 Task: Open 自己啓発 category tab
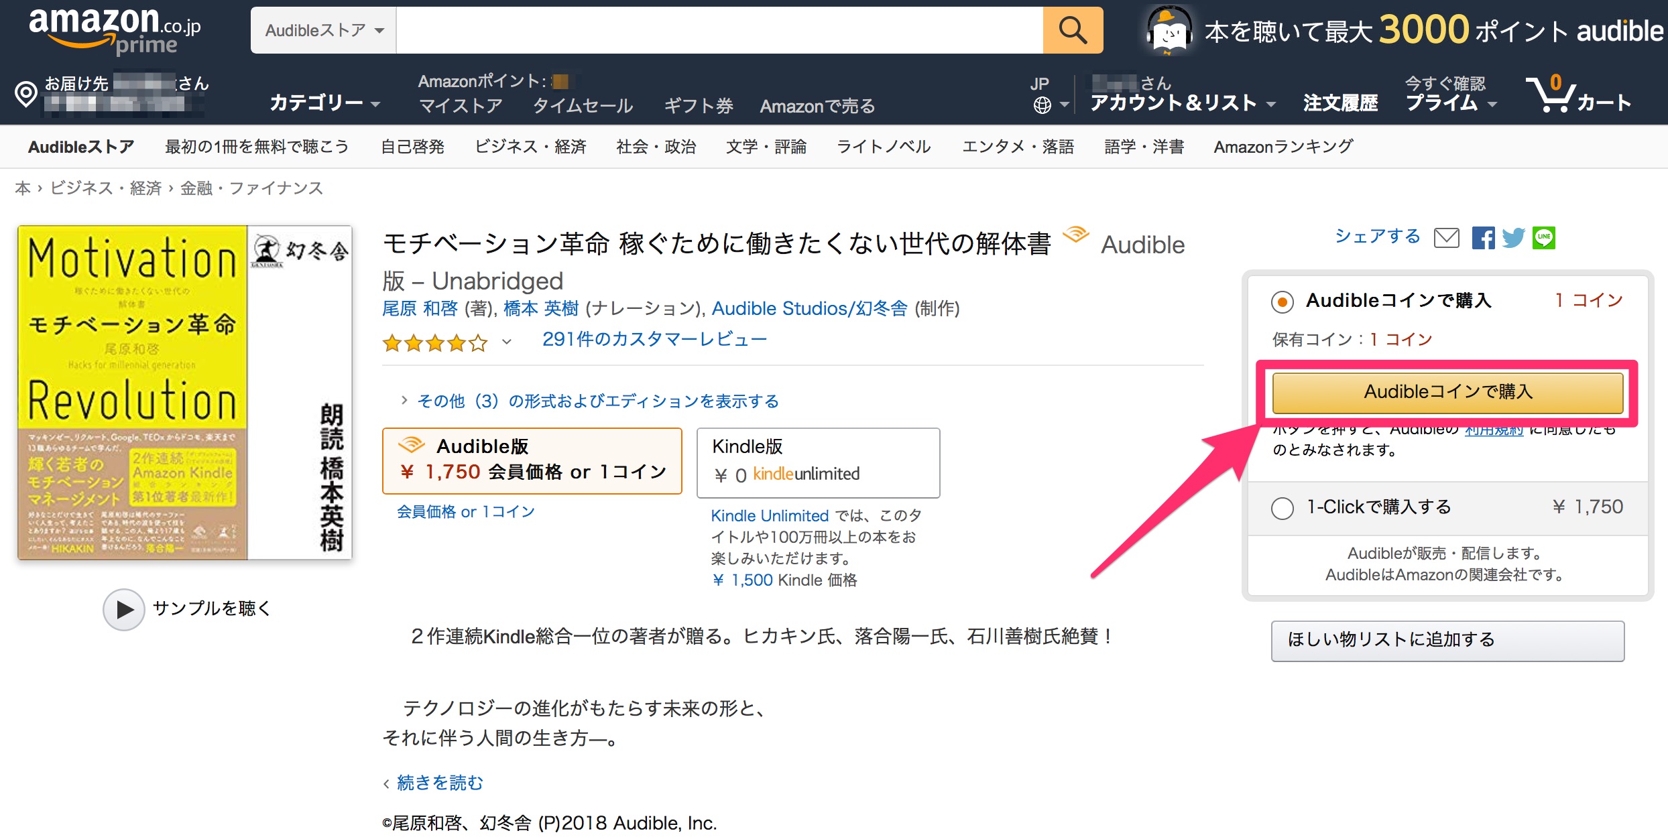coord(412,147)
